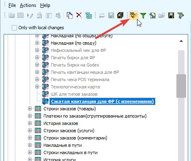Click the black floppy disk save icon
The width and height of the screenshot is (191, 161).
pyautogui.click(x=171, y=15)
